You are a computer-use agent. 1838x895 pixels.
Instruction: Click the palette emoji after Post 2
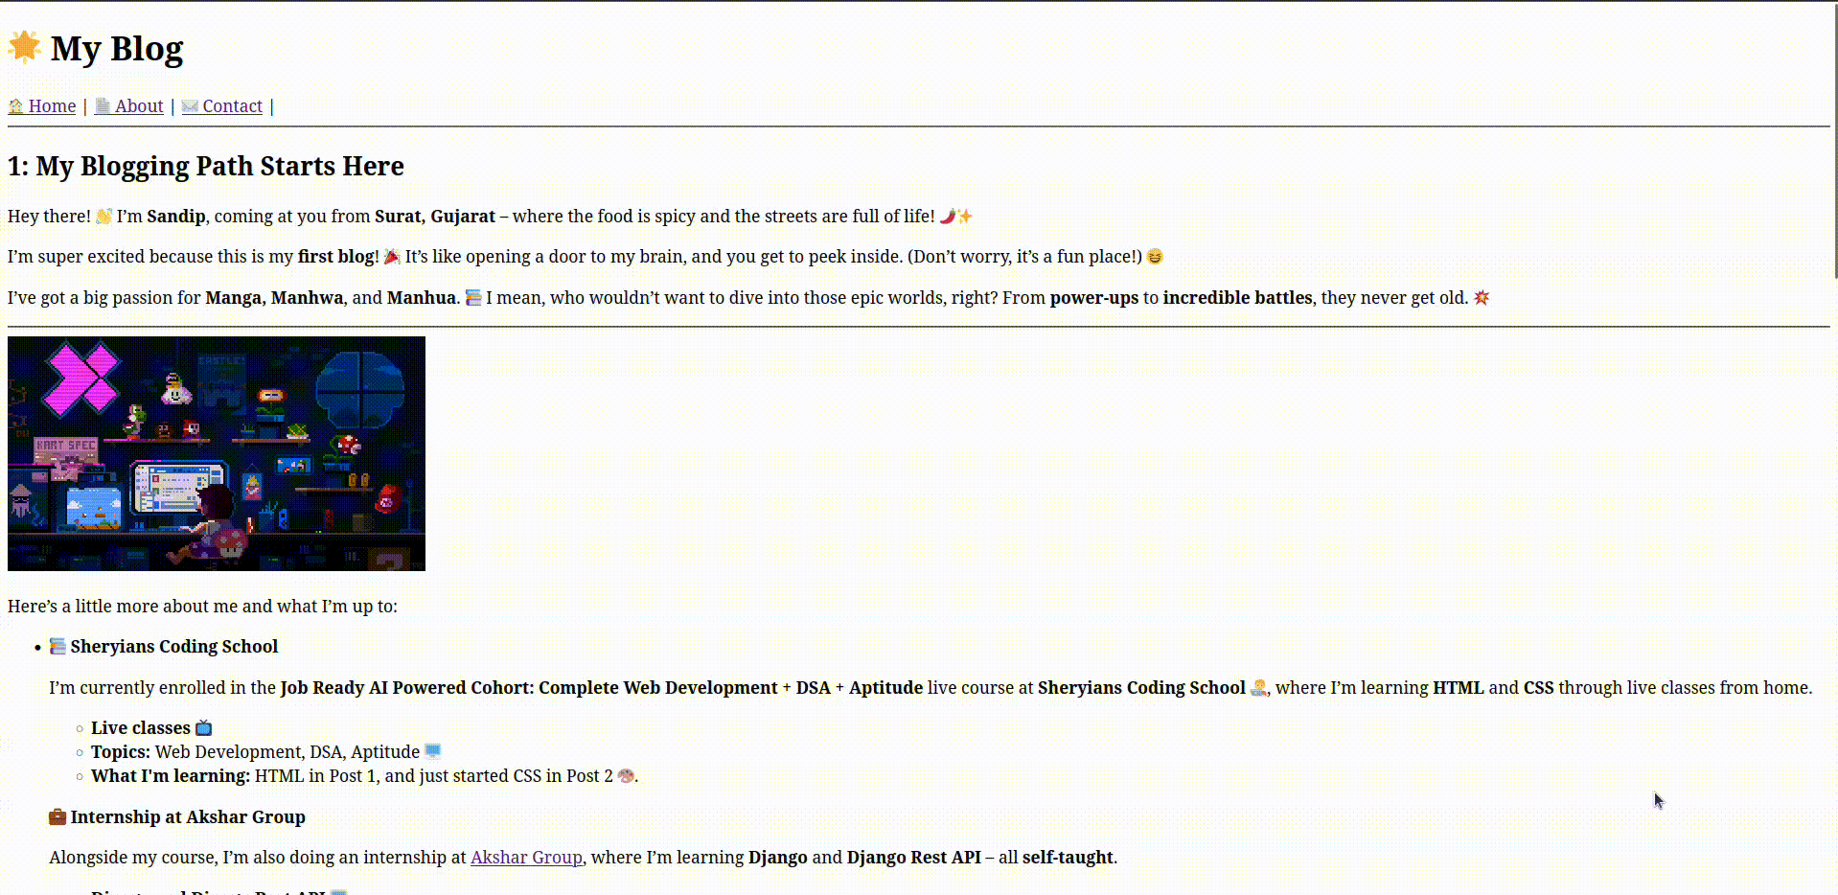[626, 776]
